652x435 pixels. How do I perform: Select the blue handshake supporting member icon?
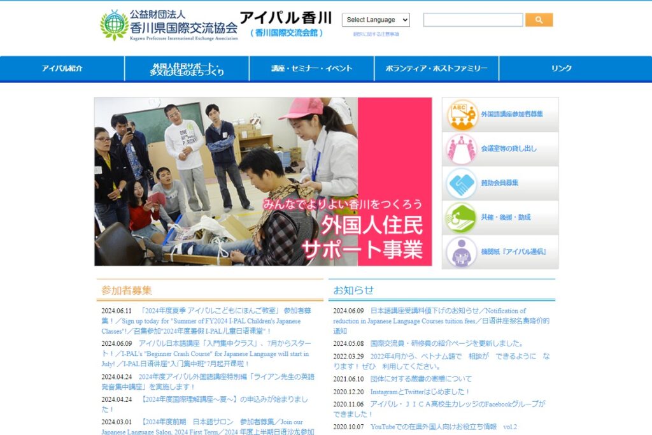pos(462,183)
